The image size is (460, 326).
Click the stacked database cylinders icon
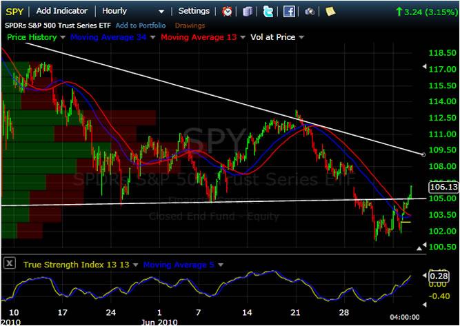coord(248,12)
